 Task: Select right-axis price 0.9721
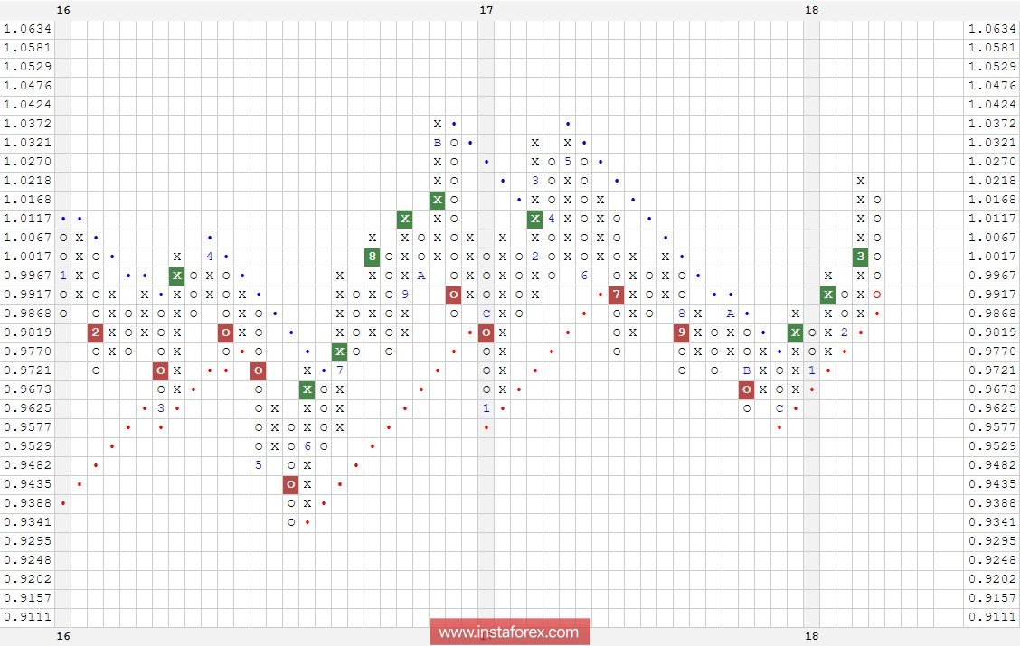(x=992, y=370)
